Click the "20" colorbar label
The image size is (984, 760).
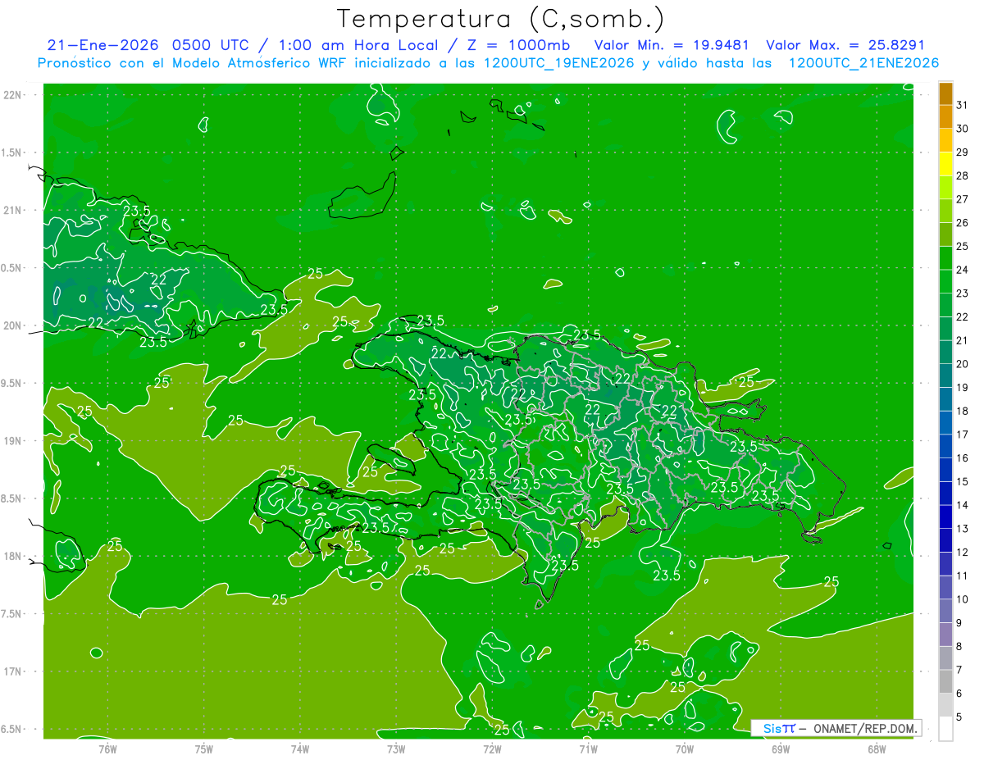click(963, 364)
